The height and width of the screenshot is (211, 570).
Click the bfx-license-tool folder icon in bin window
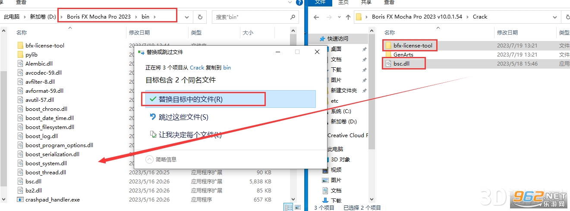[20, 45]
